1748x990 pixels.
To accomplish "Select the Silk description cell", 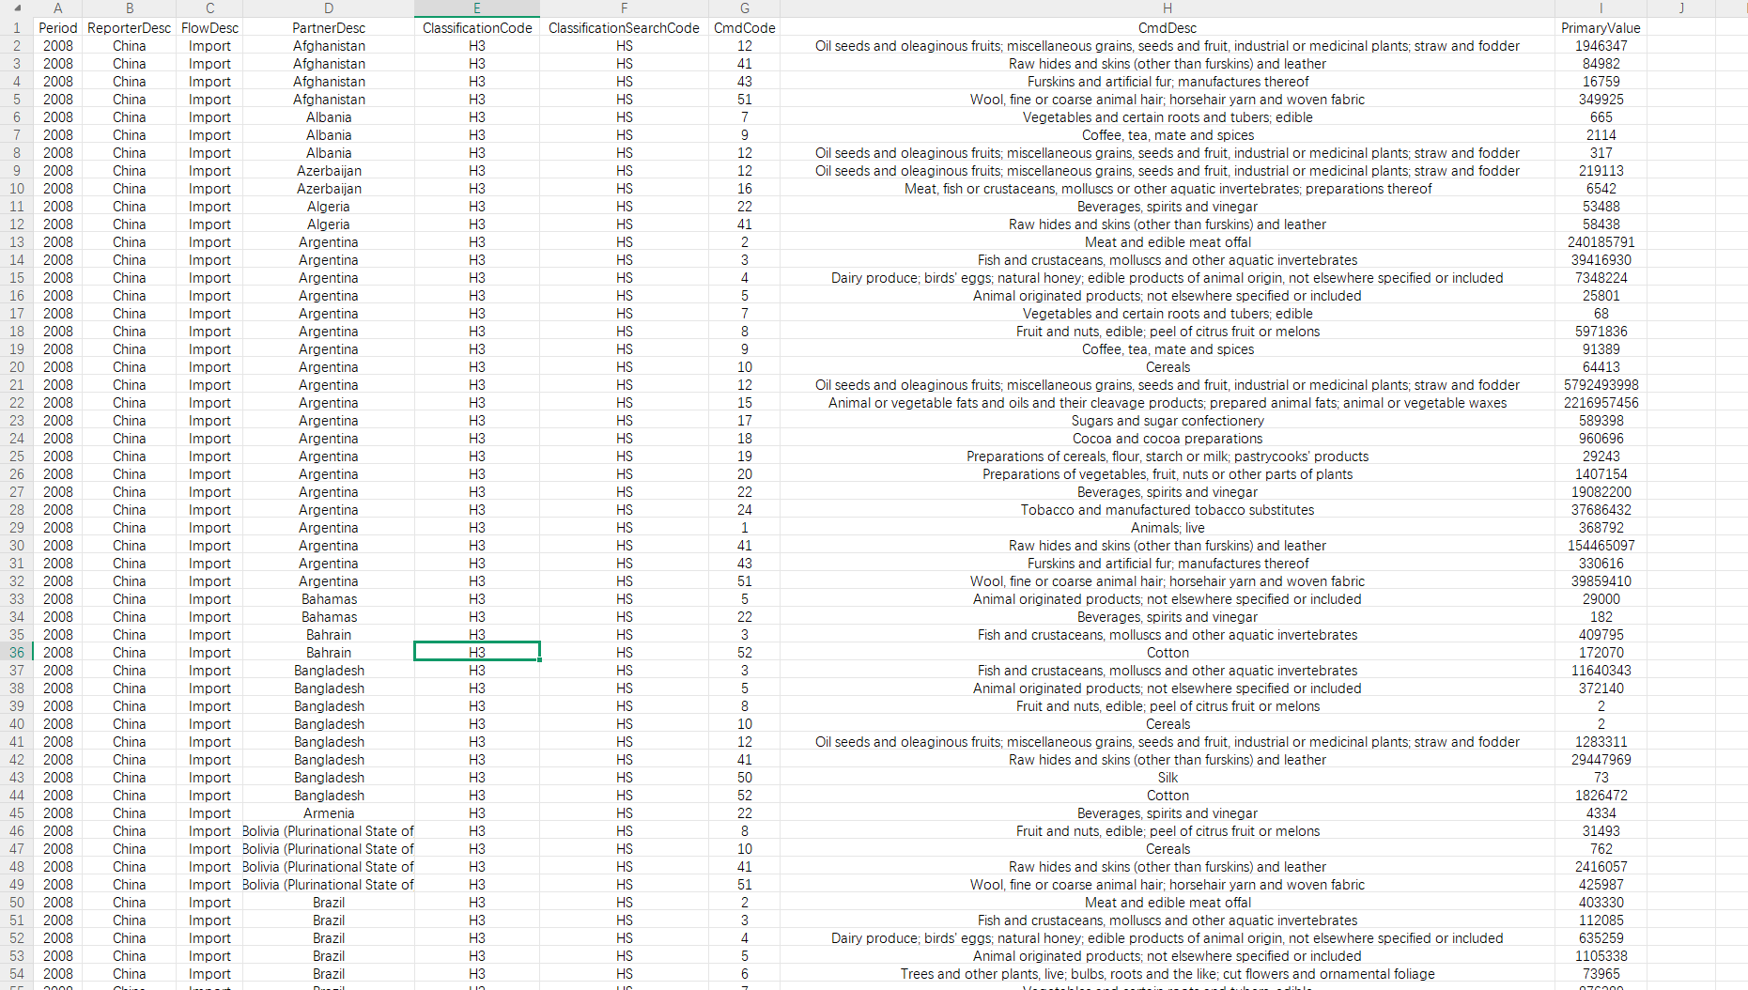I will (x=1168, y=778).
